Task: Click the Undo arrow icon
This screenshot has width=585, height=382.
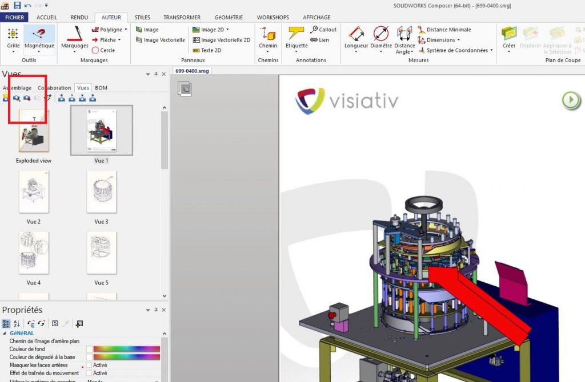Action: tap(27, 5)
